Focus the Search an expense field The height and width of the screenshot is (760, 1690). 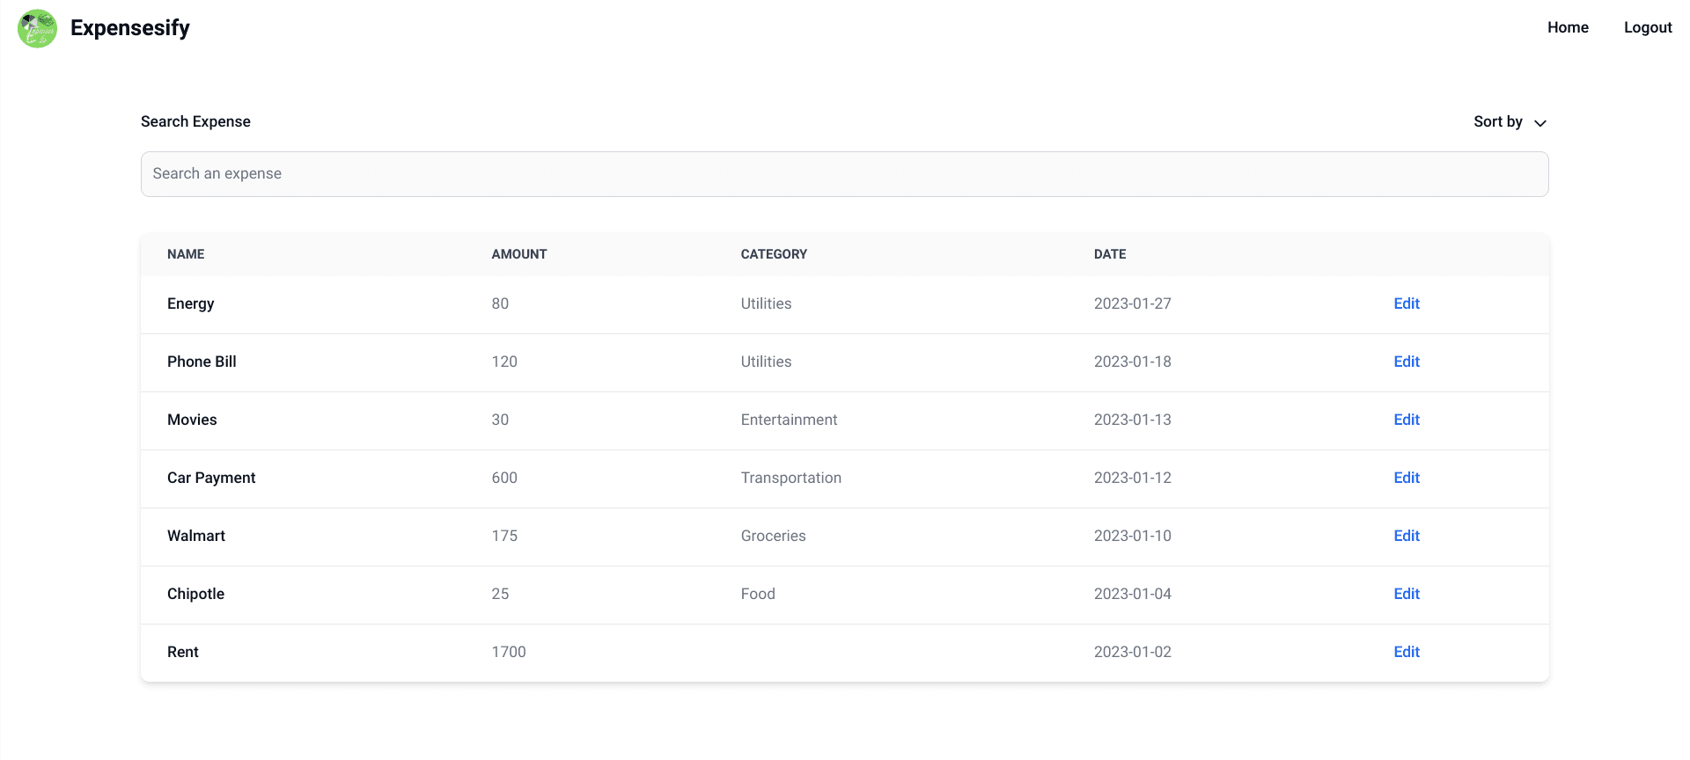point(845,174)
